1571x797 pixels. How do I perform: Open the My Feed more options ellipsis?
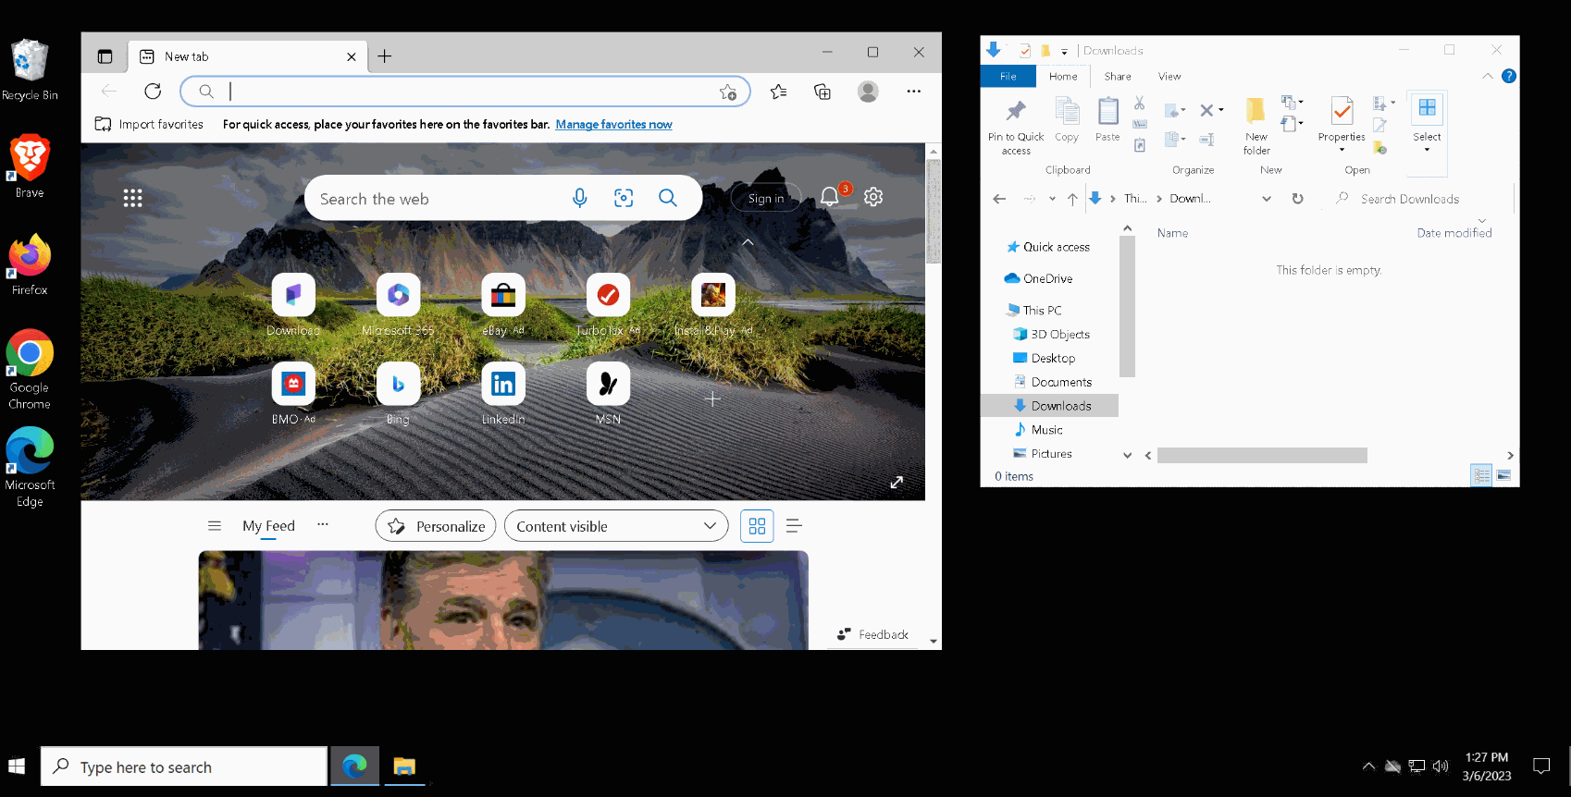coord(323,524)
